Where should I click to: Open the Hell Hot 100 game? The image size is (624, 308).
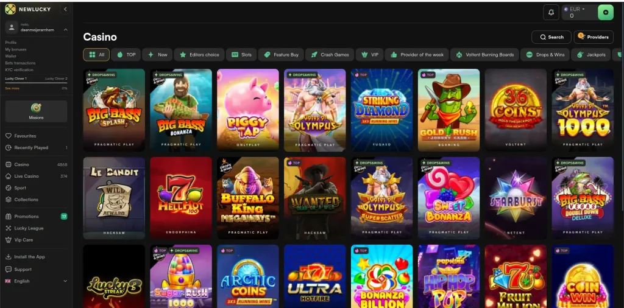[180, 198]
